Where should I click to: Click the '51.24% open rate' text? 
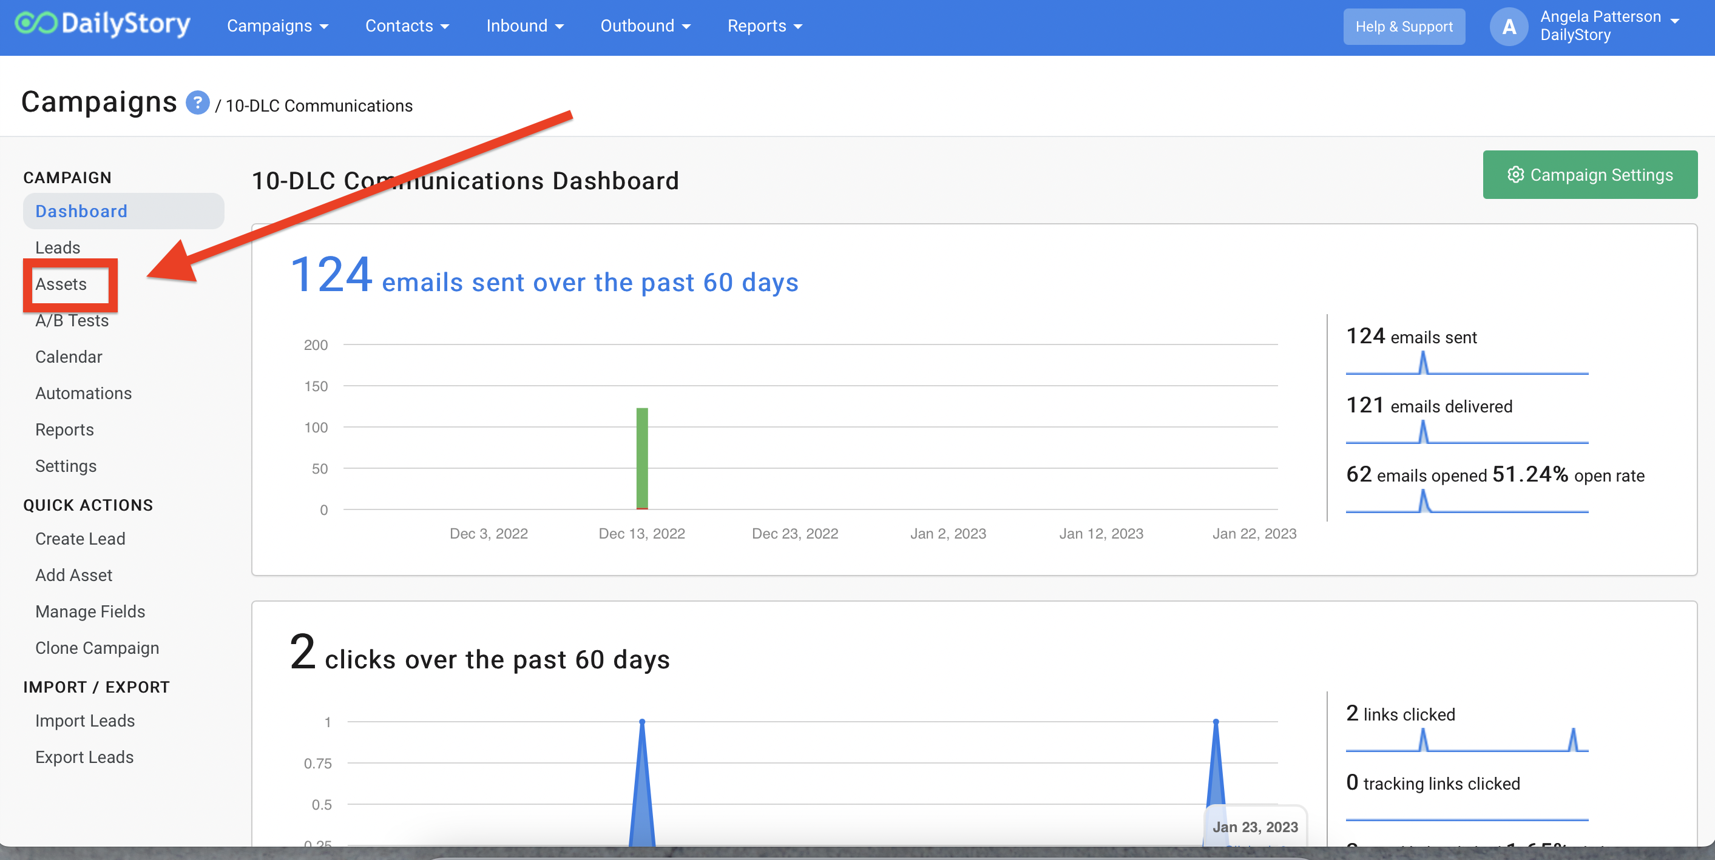pos(1568,475)
